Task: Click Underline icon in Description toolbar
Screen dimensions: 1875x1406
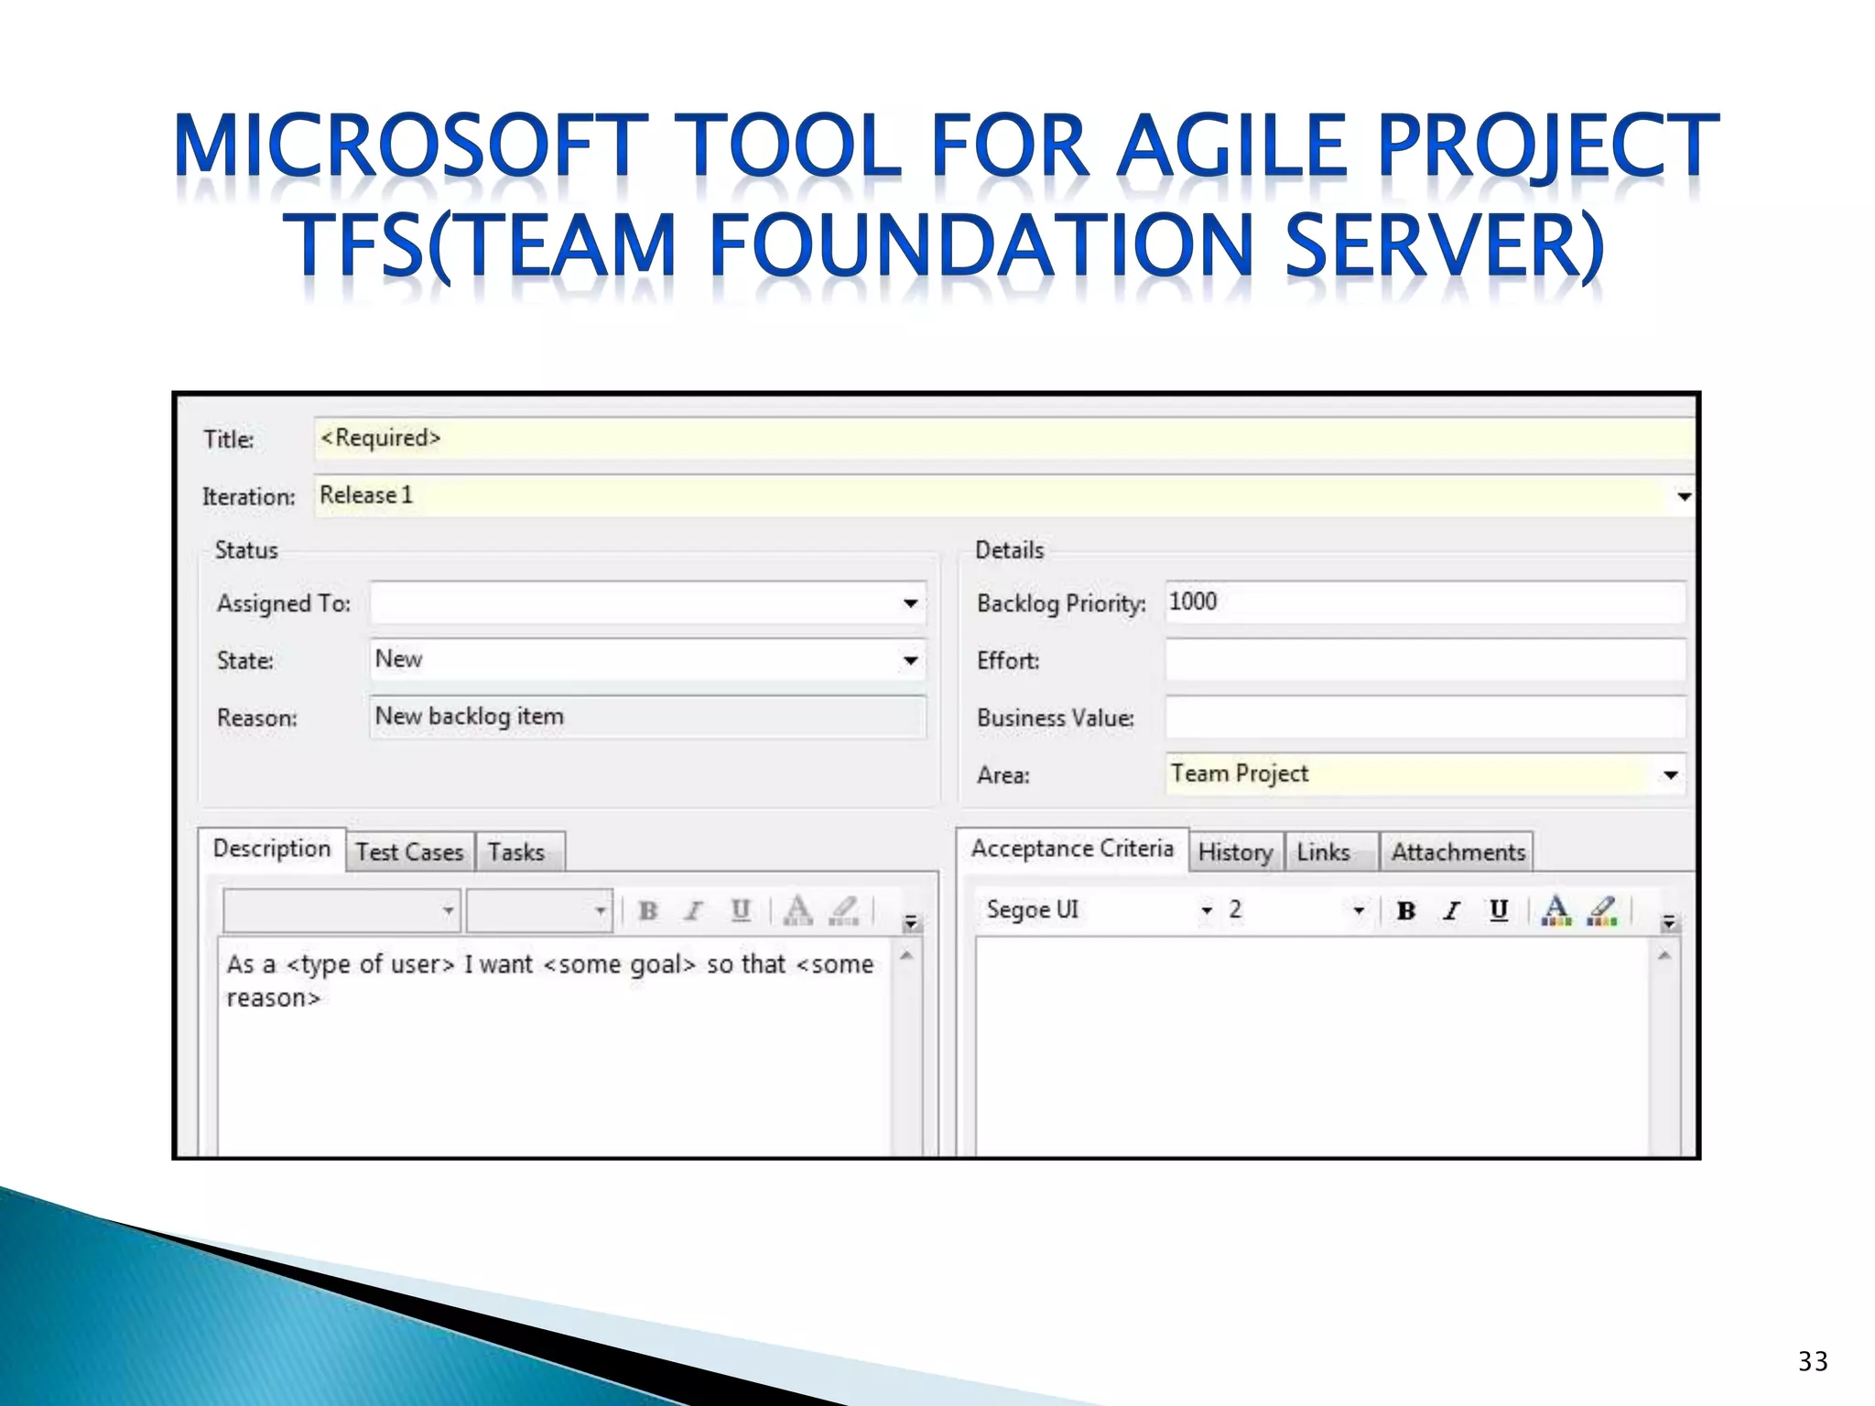Action: point(741,910)
